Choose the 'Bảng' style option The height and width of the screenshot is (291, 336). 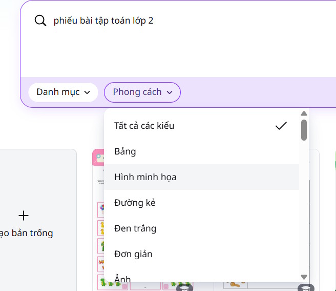click(201, 151)
